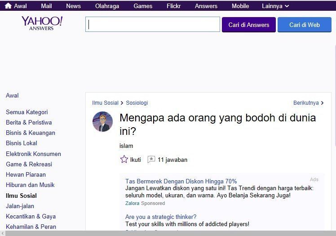336x236 pixels.
Task: Open Kehamilan & Peran category
Action: (x=31, y=227)
